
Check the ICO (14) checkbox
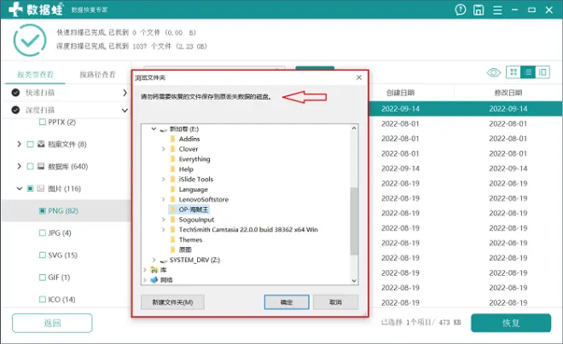click(x=43, y=300)
